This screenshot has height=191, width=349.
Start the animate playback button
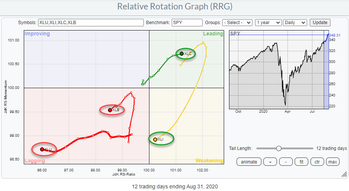[249, 162]
